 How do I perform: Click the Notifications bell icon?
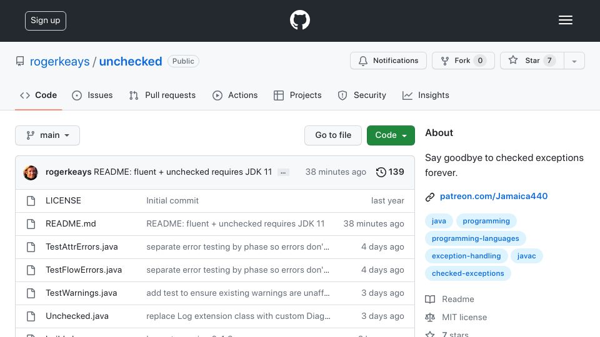362,61
